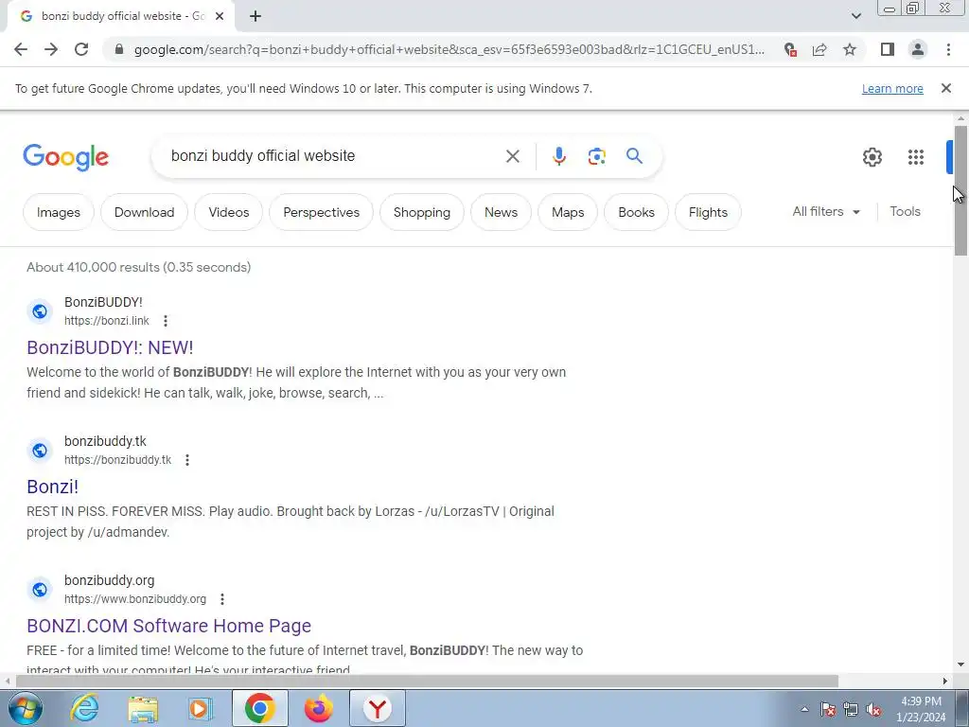Open the network tray icon
Screen dimensions: 969x727
point(851,709)
